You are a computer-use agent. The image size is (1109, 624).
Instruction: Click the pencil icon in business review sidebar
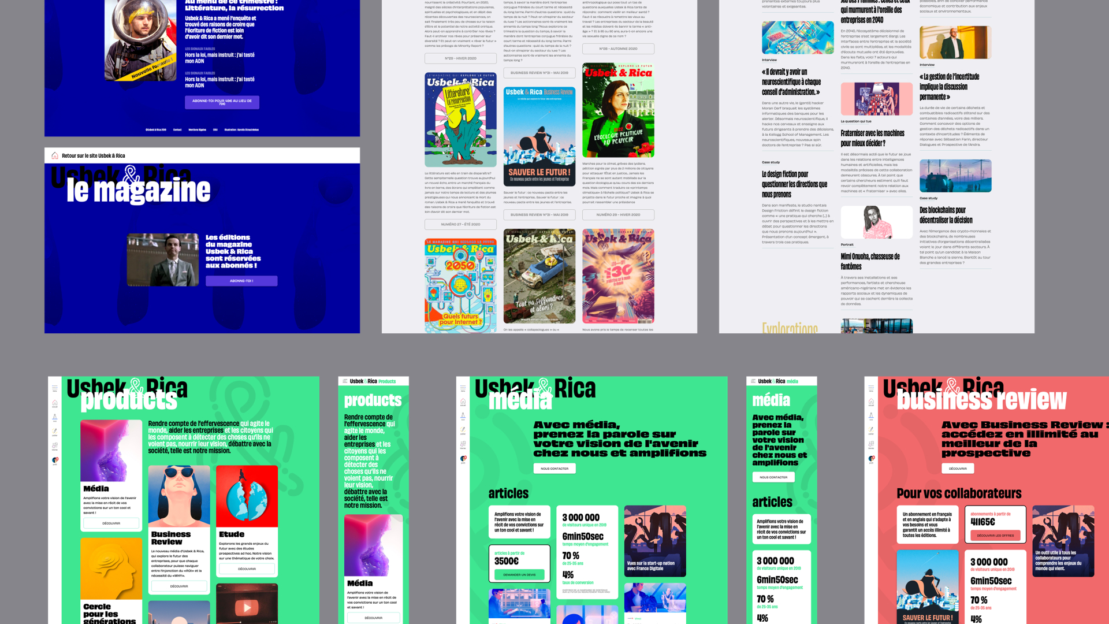[871, 430]
